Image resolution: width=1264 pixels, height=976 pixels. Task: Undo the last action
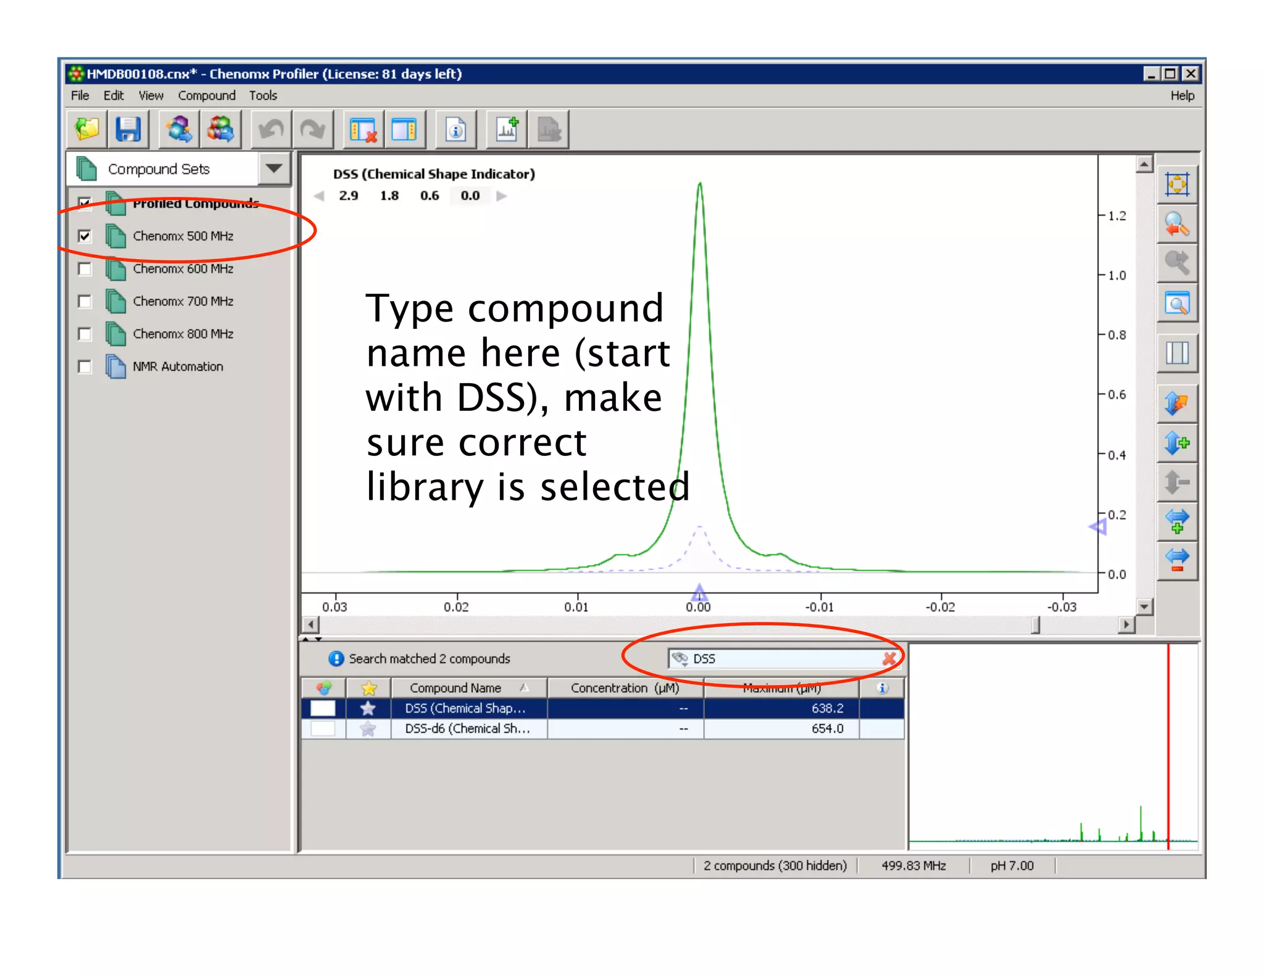271,130
